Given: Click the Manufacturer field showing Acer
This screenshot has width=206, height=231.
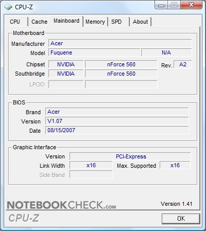Looking at the screenshot, I should click(120, 43).
